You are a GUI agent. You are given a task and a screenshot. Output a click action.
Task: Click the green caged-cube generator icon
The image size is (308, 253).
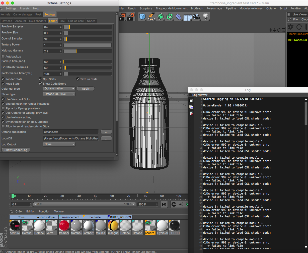pos(161,17)
